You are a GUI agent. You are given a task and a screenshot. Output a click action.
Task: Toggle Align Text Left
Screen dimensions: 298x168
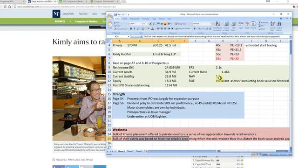tap(158, 28)
